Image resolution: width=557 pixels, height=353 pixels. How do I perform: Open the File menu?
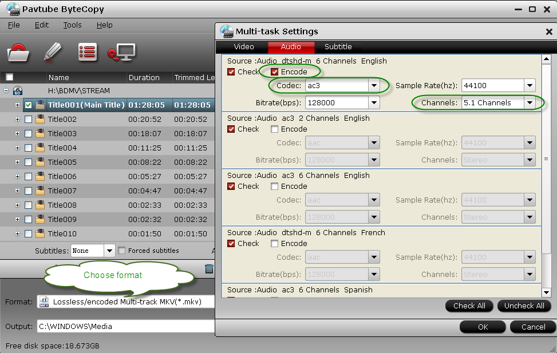pyautogui.click(x=14, y=25)
